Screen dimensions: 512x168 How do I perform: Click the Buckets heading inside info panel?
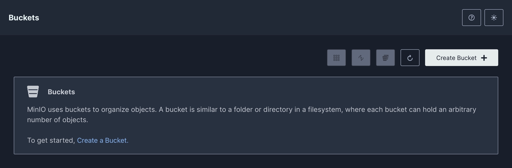click(x=61, y=92)
